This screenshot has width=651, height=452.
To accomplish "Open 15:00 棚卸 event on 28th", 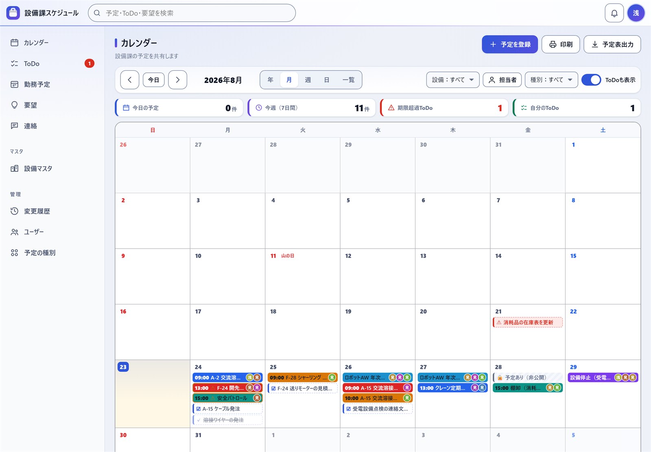I will point(528,388).
